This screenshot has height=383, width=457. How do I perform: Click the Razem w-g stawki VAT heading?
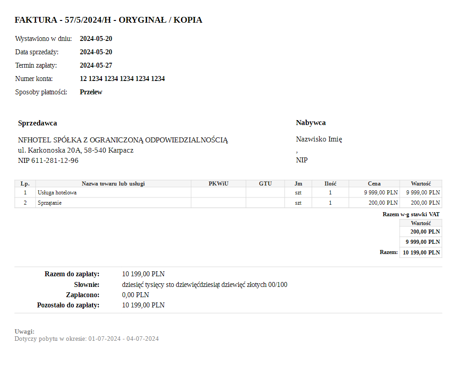pyautogui.click(x=411, y=214)
